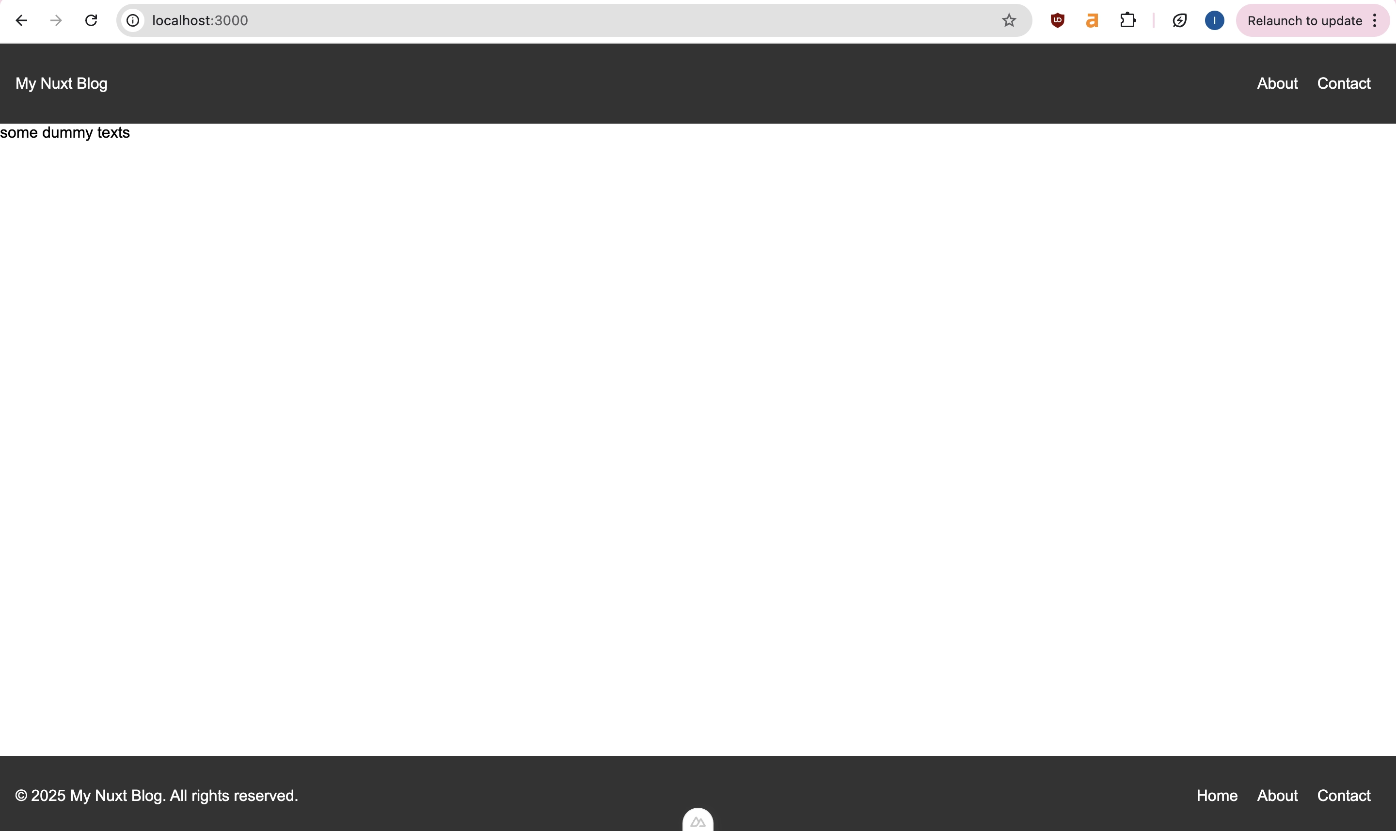Click the page reload icon
This screenshot has height=831, width=1396.
click(x=91, y=20)
